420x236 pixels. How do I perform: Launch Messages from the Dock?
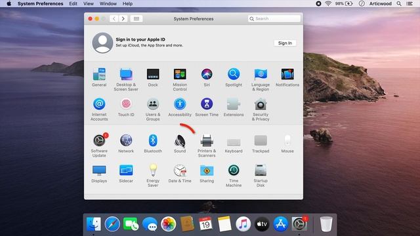click(x=150, y=224)
